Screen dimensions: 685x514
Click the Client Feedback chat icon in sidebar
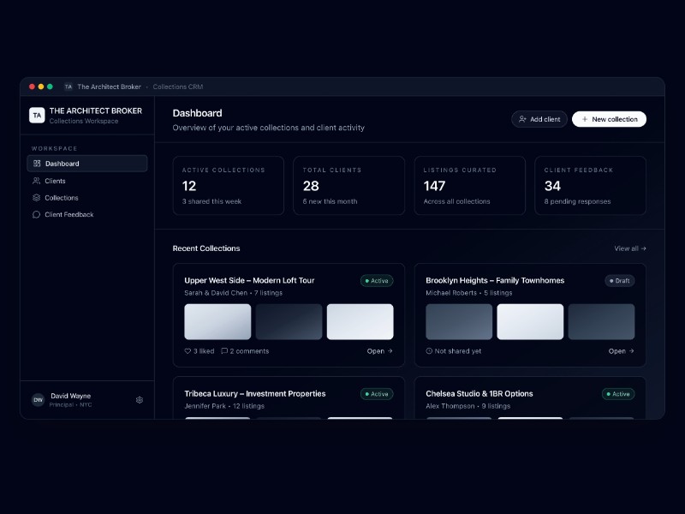click(37, 215)
